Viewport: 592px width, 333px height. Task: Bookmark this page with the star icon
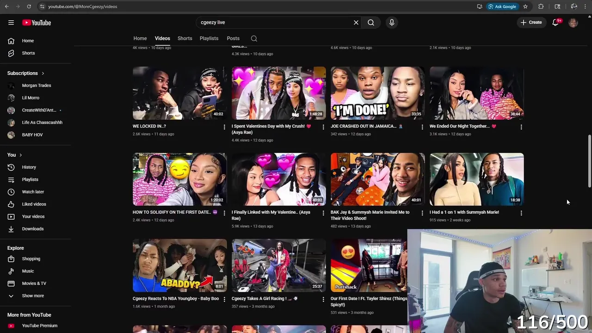[x=525, y=6]
